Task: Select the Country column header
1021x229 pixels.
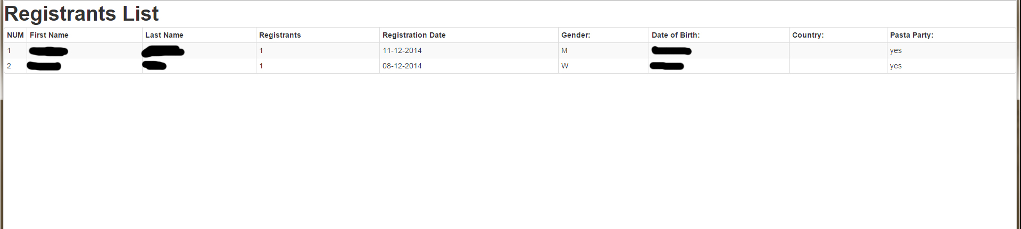Action: tap(808, 35)
